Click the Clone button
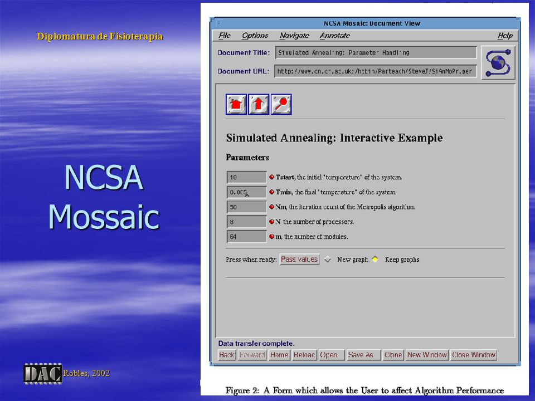535x401 pixels. (393, 355)
